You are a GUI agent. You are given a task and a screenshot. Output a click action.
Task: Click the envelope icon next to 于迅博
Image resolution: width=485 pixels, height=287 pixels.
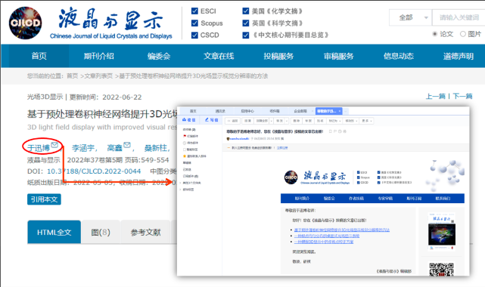pos(54,144)
